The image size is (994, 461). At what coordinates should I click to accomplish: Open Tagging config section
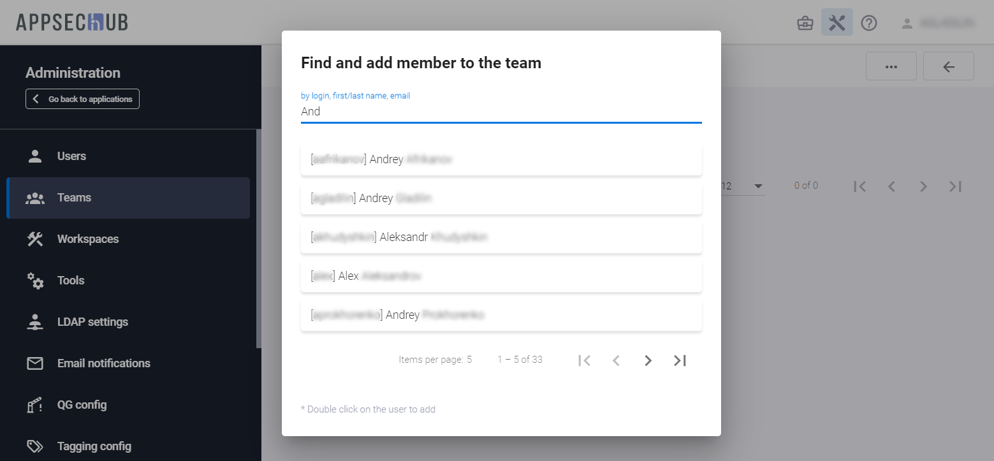[x=94, y=446]
